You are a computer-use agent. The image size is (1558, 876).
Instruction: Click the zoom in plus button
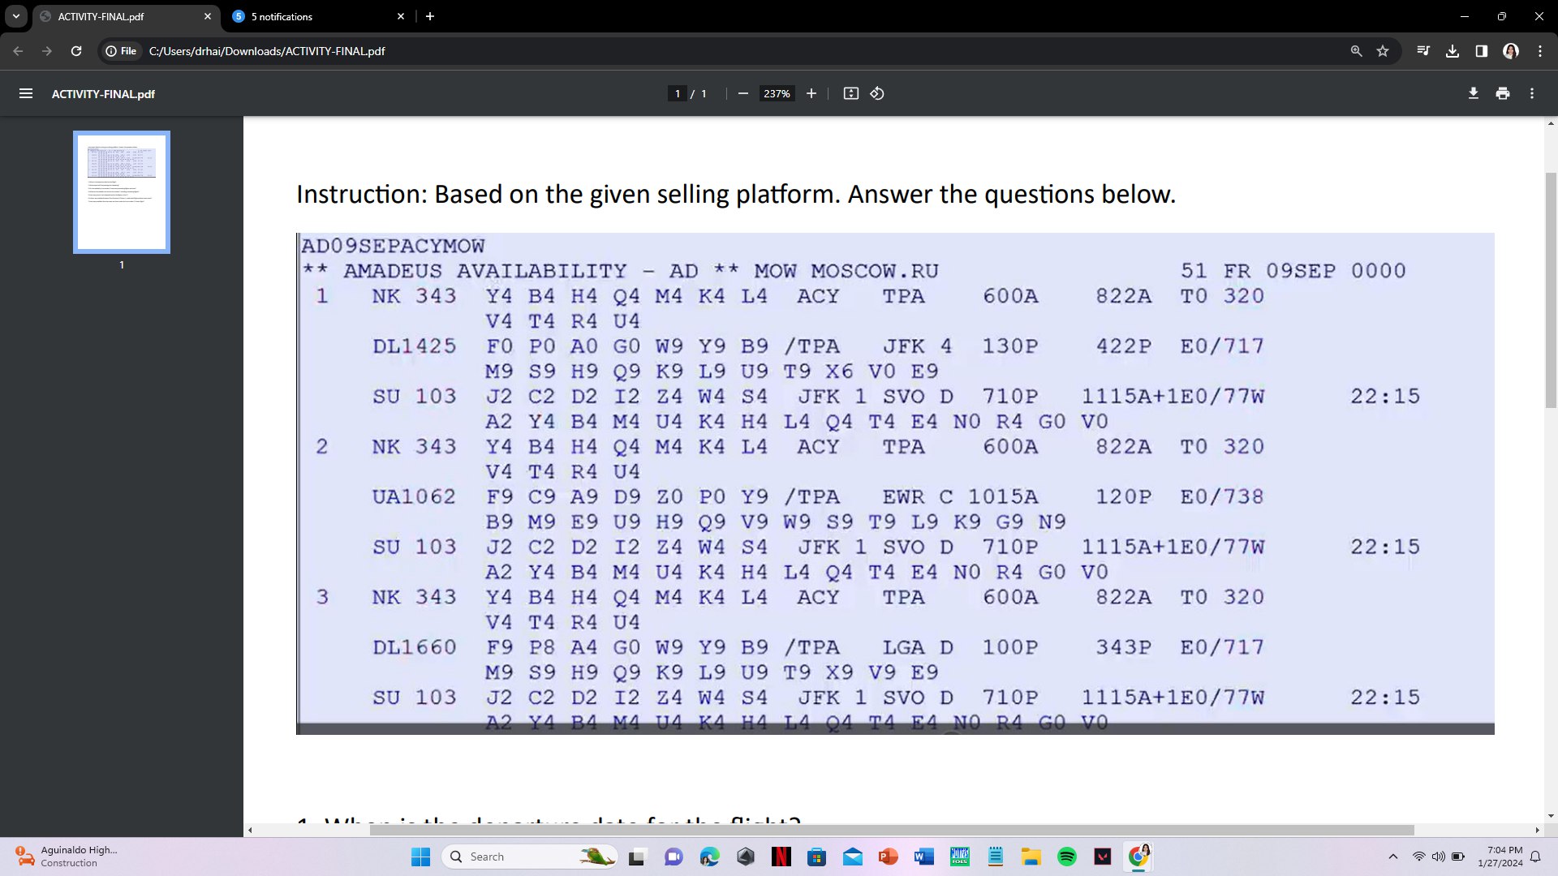pyautogui.click(x=811, y=93)
